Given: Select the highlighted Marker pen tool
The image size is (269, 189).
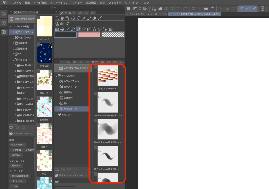Looking at the screenshot, I should click(78, 29).
